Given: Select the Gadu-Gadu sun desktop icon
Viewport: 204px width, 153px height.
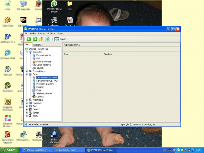Looking at the screenshot, I should pos(8,22).
